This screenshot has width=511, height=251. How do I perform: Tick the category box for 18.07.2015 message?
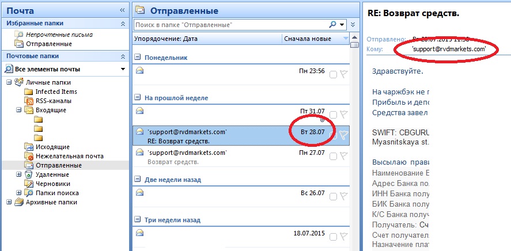(x=333, y=237)
